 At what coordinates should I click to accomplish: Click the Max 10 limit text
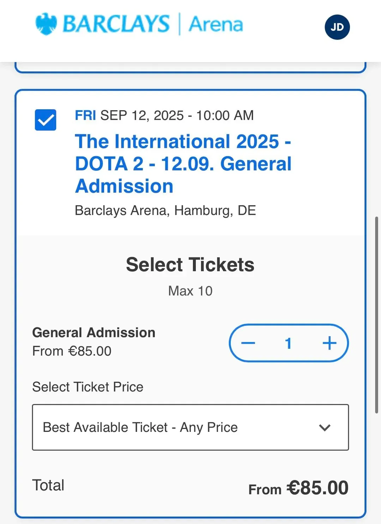click(190, 291)
